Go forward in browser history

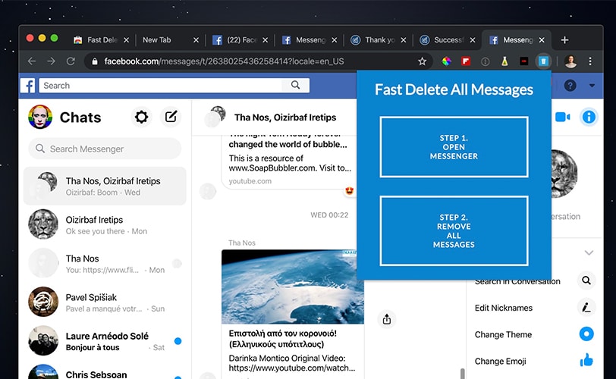[x=51, y=61]
